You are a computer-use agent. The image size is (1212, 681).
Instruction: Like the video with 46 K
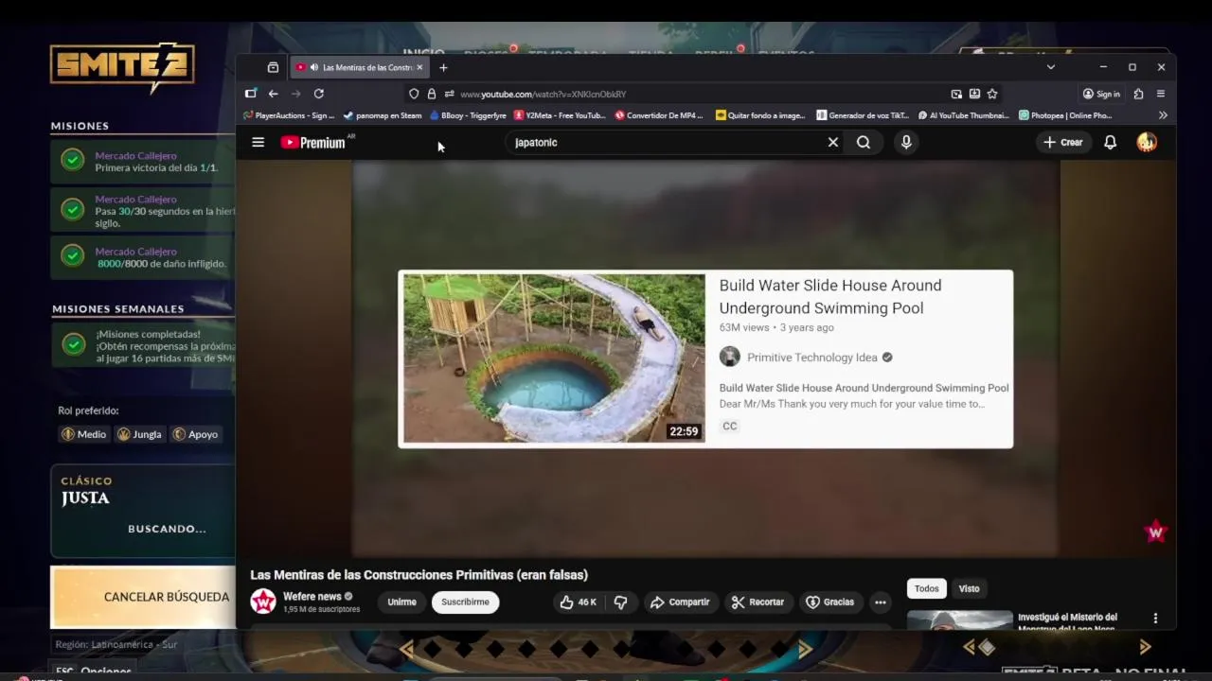[578, 602]
